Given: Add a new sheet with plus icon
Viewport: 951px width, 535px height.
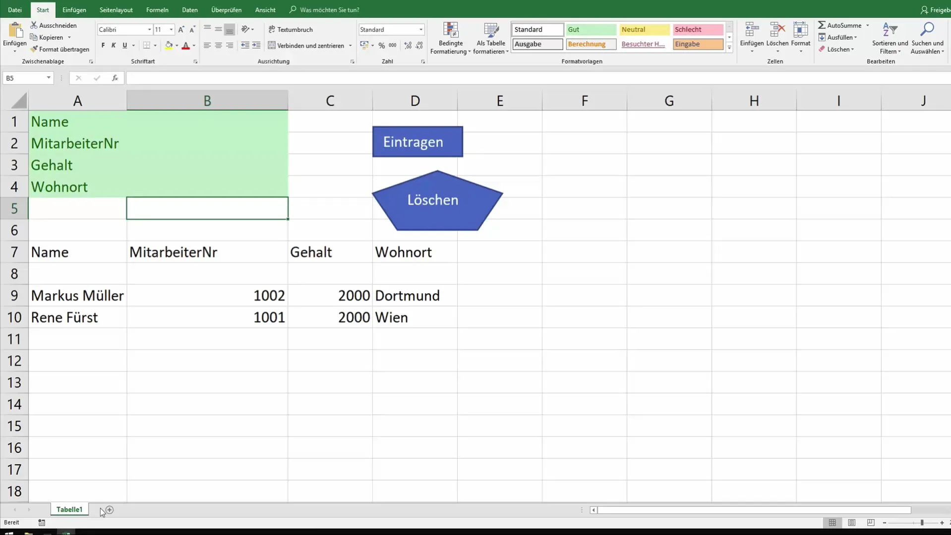Looking at the screenshot, I should point(110,510).
